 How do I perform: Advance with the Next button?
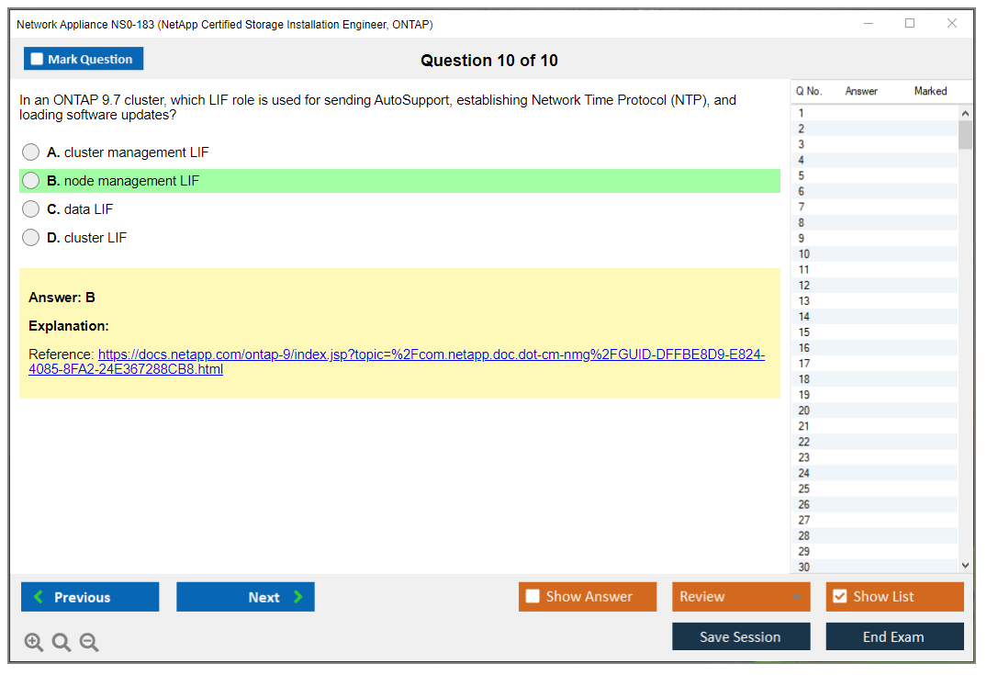(245, 597)
